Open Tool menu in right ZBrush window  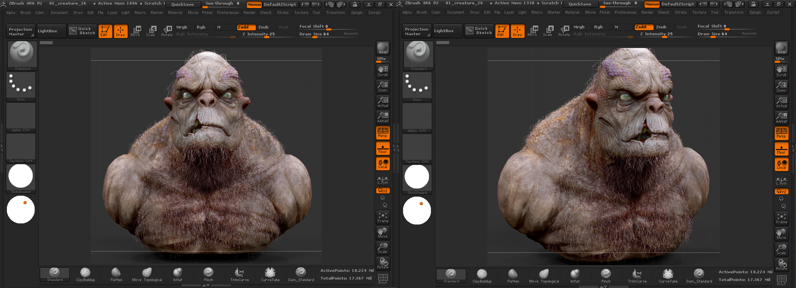pyautogui.click(x=714, y=12)
